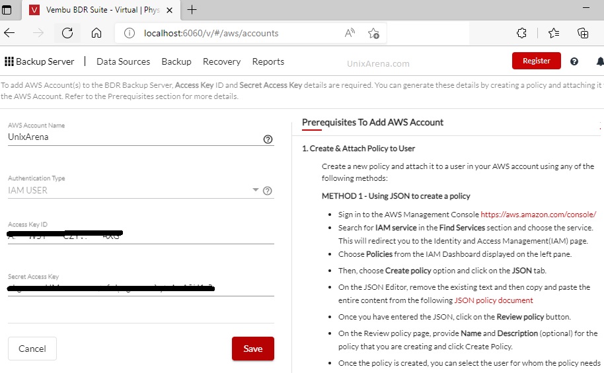Open the aws.amazon.com/console link

tap(538, 215)
